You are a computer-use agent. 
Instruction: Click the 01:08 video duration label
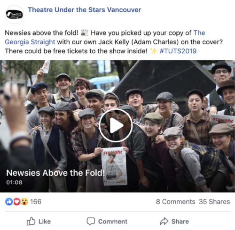[14, 182]
